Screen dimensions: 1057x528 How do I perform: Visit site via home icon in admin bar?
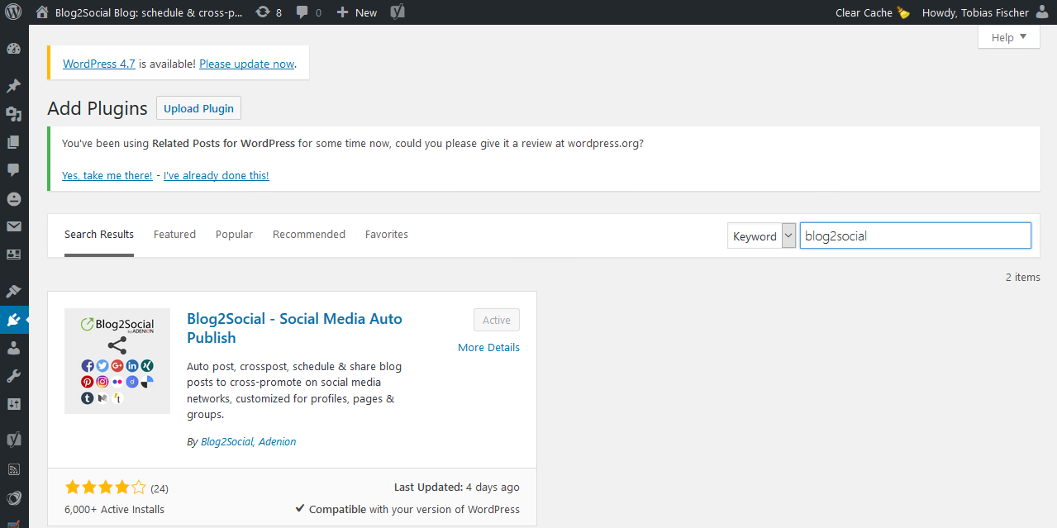[x=42, y=12]
